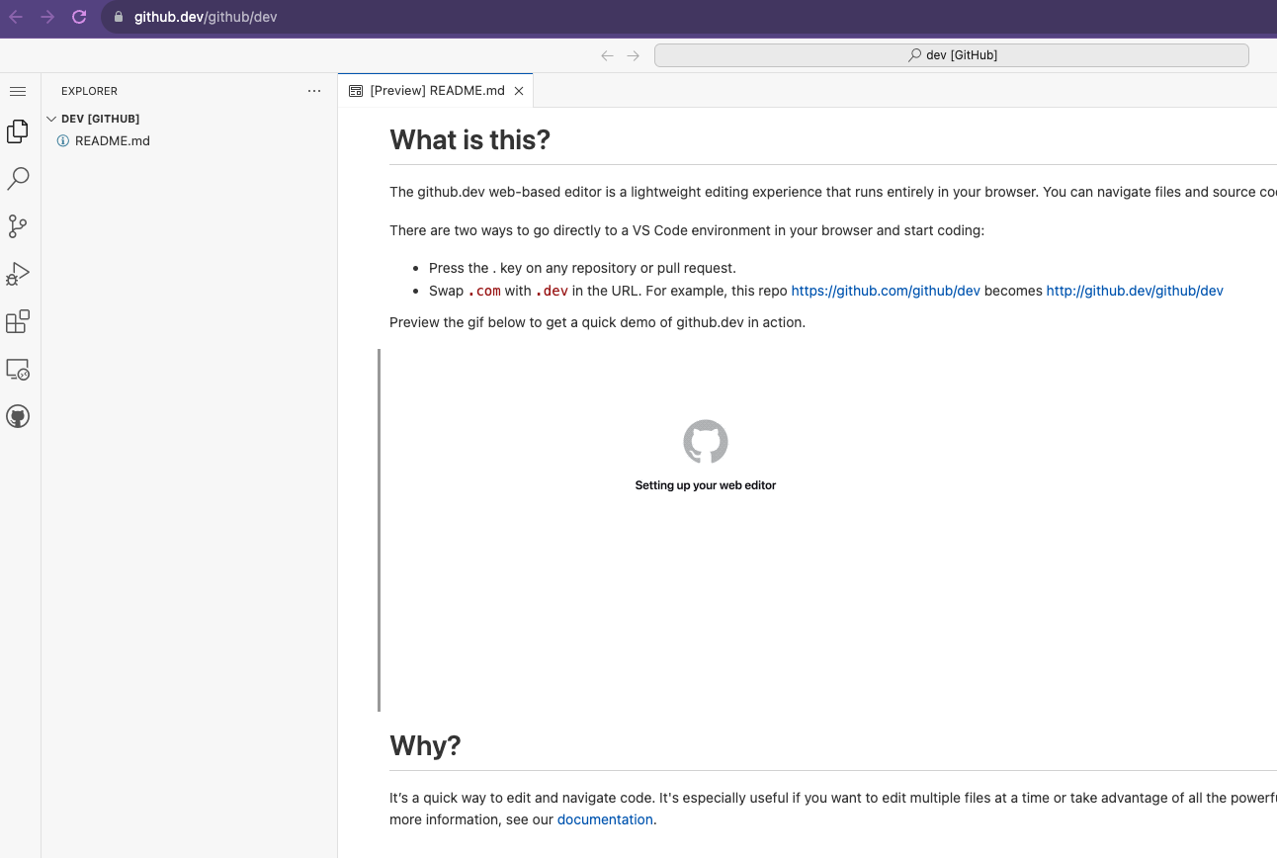Open the http://github.dev/github/dev link

(x=1134, y=290)
